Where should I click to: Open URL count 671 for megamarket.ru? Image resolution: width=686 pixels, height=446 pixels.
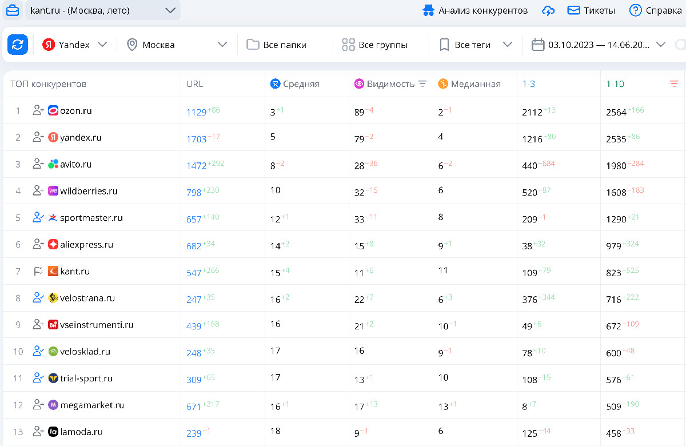[194, 407]
